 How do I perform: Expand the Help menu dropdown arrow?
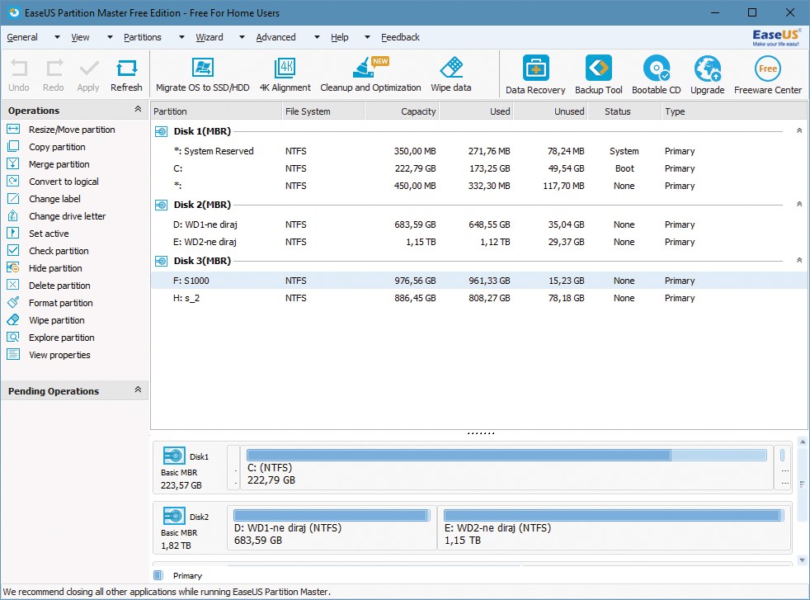point(367,37)
